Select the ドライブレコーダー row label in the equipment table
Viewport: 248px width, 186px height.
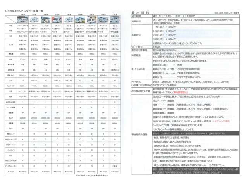(11, 166)
